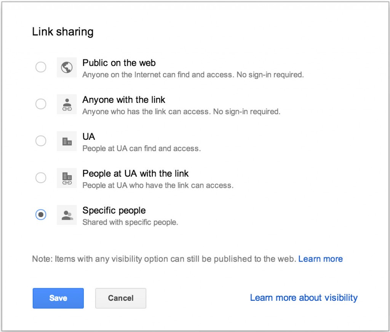Click the building icon beside UA
The width and height of the screenshot is (390, 332).
point(67,141)
